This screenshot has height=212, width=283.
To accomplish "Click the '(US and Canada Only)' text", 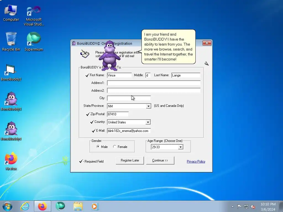I will [169, 106].
